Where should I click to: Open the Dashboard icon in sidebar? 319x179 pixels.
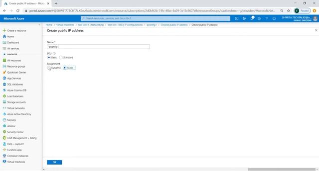4,42
